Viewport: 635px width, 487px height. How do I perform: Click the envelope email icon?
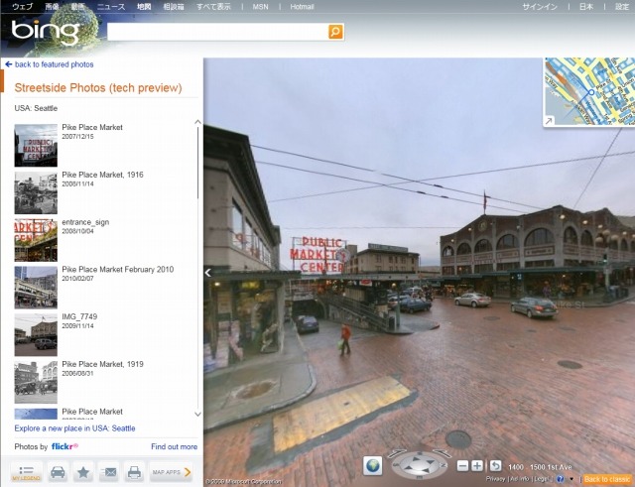tap(109, 472)
